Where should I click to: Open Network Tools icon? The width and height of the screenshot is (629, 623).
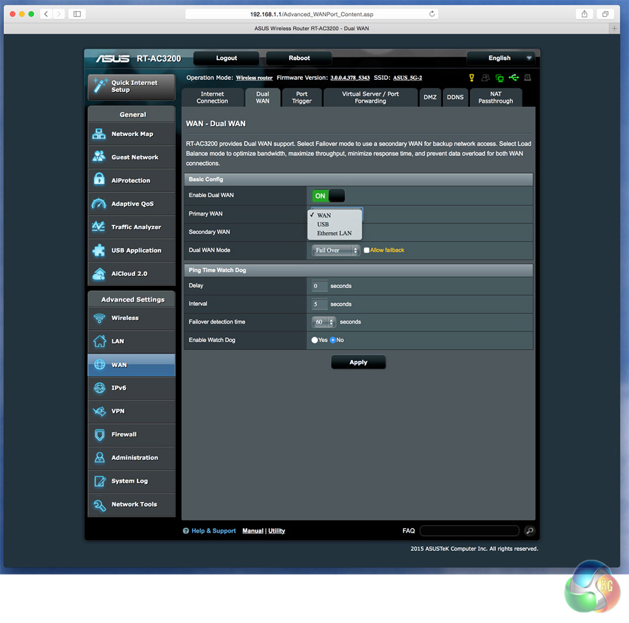[x=100, y=504]
